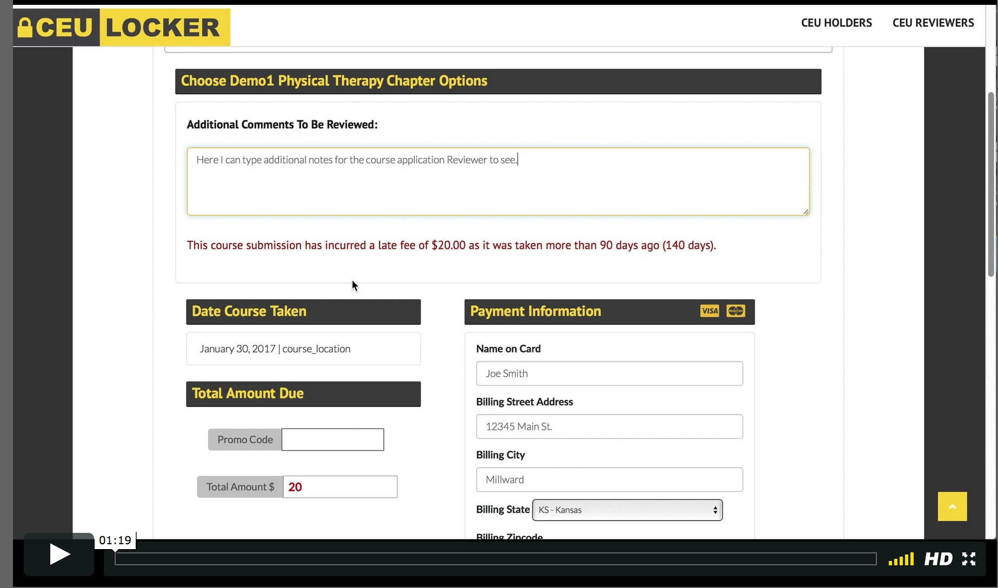
Task: Open the CEU Reviewers menu
Action: [x=933, y=23]
